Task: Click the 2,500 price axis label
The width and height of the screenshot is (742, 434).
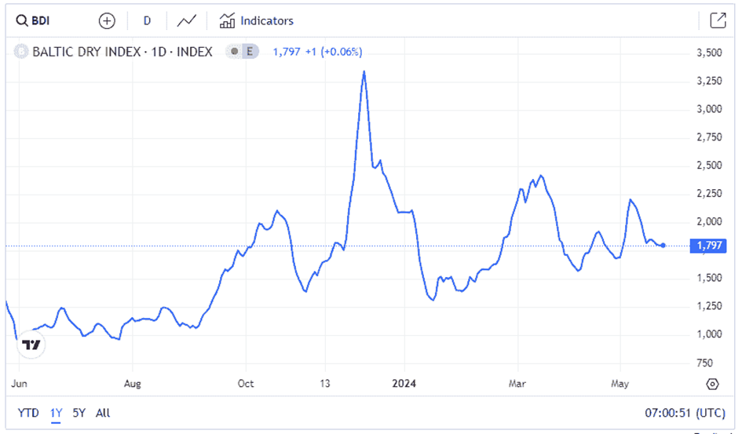Action: tap(709, 166)
